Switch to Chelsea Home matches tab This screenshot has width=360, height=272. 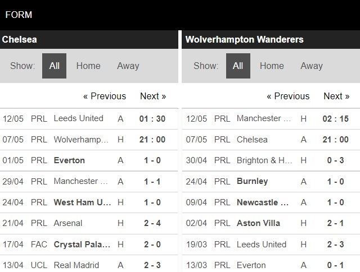point(88,66)
